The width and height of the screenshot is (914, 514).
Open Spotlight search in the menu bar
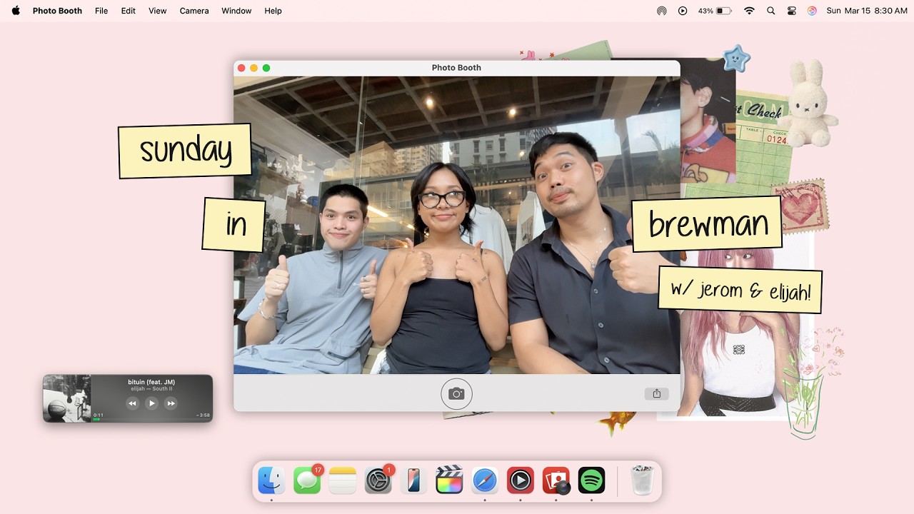(x=770, y=11)
